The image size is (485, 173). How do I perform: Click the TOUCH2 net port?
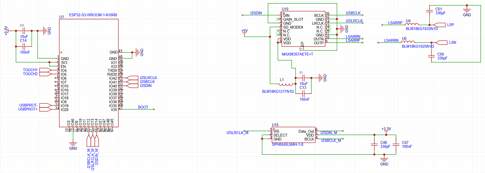pyautogui.click(x=46, y=74)
